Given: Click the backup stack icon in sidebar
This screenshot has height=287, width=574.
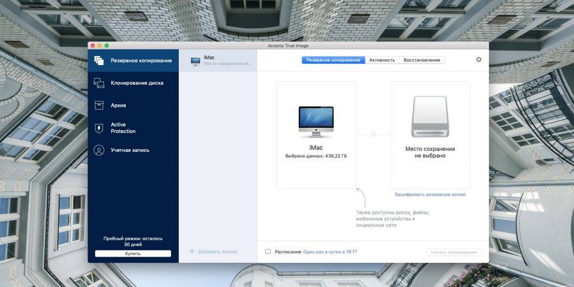Looking at the screenshot, I should tap(99, 61).
